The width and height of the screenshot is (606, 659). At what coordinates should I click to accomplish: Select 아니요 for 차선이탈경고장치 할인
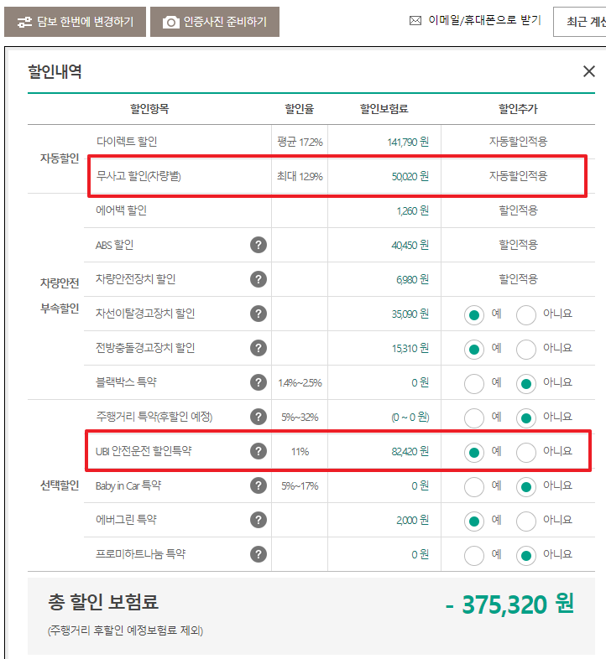point(526,314)
